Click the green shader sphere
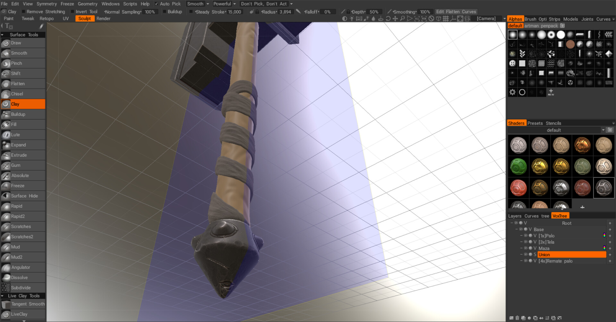The image size is (616, 322). (518, 166)
